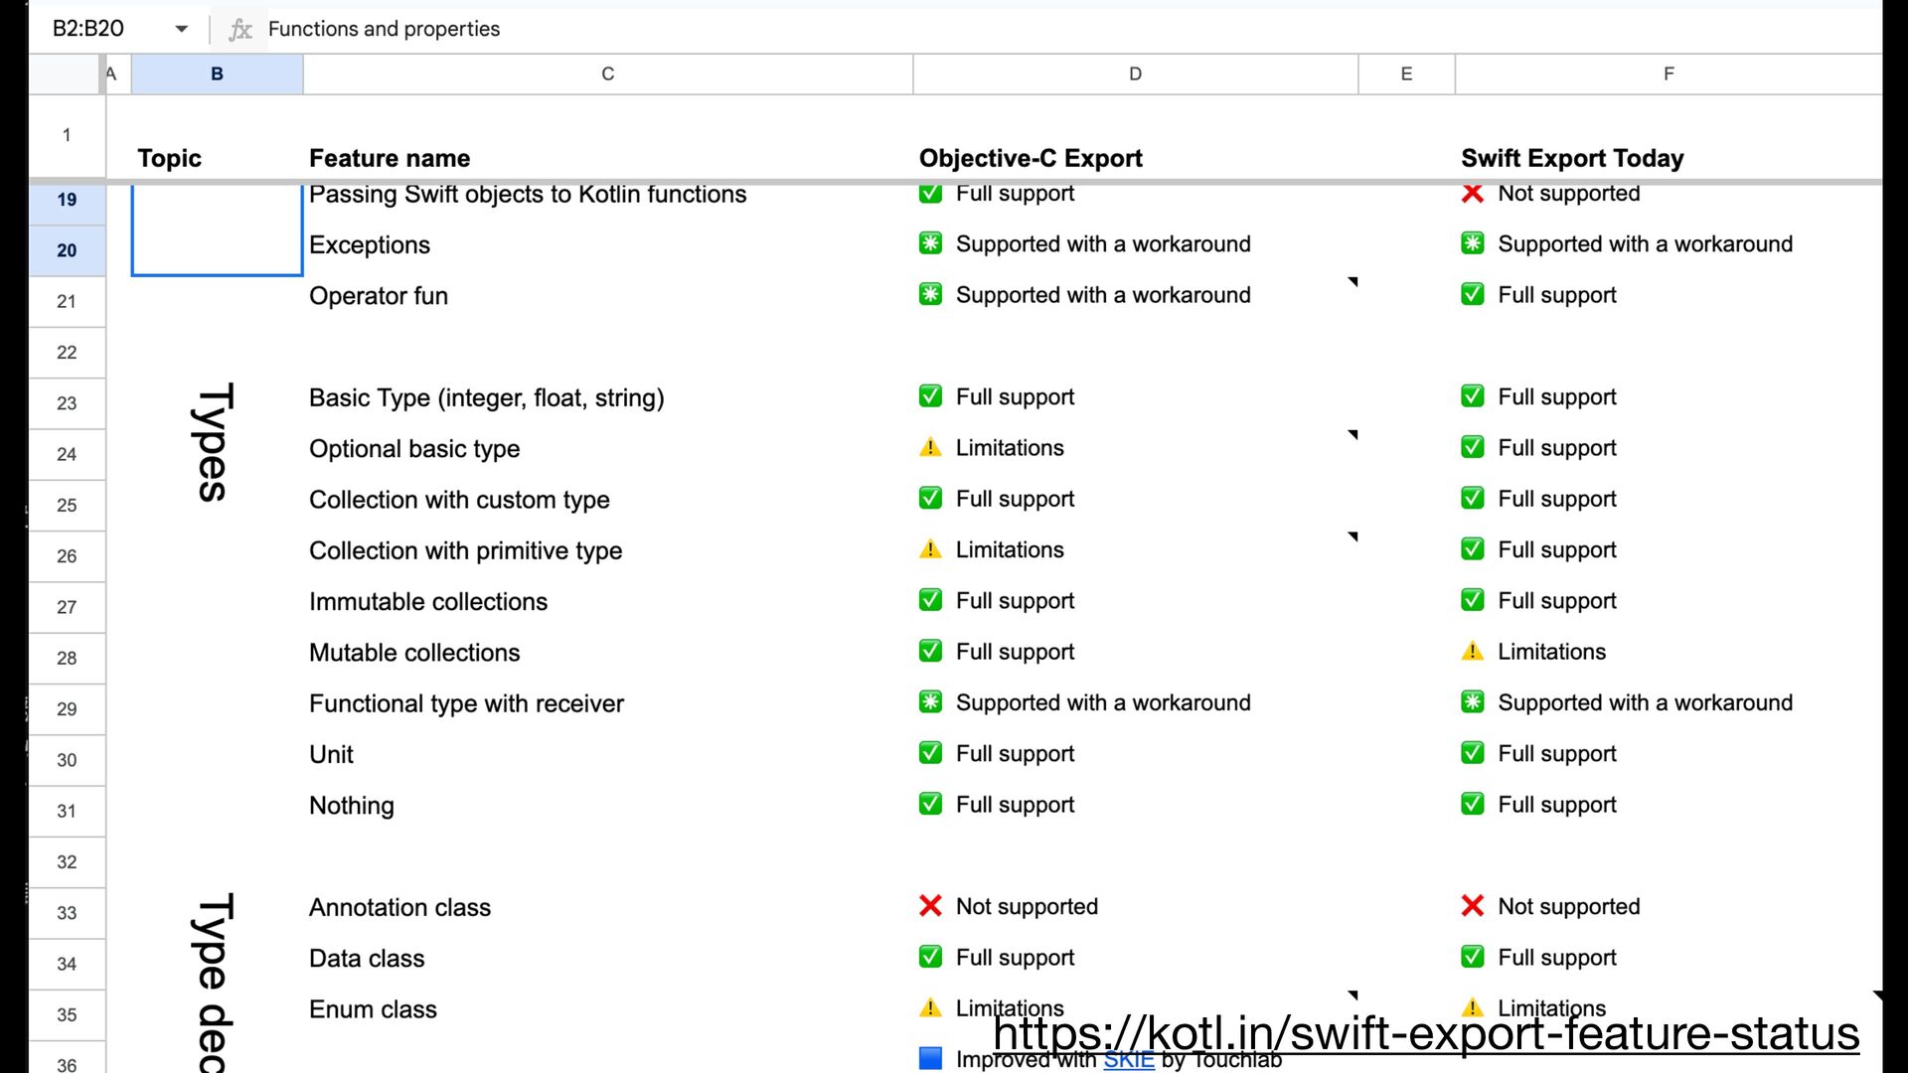Select column F header
The image size is (1908, 1073).
[x=1668, y=74]
